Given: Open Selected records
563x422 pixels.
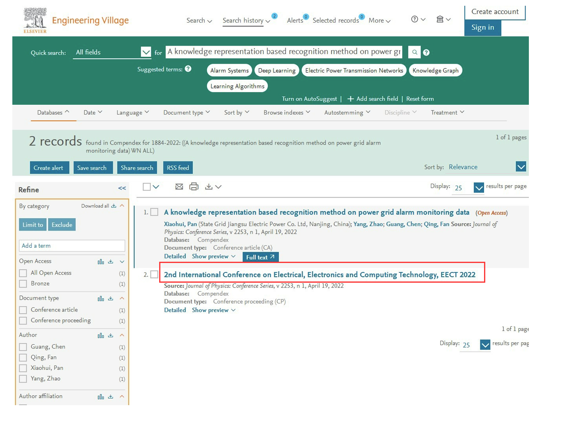Looking at the screenshot, I should point(336,21).
